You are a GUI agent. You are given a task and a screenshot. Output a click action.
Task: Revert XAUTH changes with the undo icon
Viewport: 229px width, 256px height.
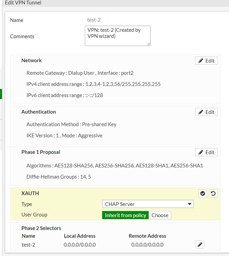click(x=213, y=193)
